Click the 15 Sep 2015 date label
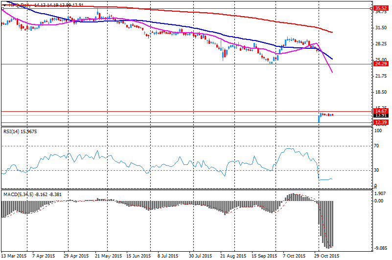 (264, 256)
